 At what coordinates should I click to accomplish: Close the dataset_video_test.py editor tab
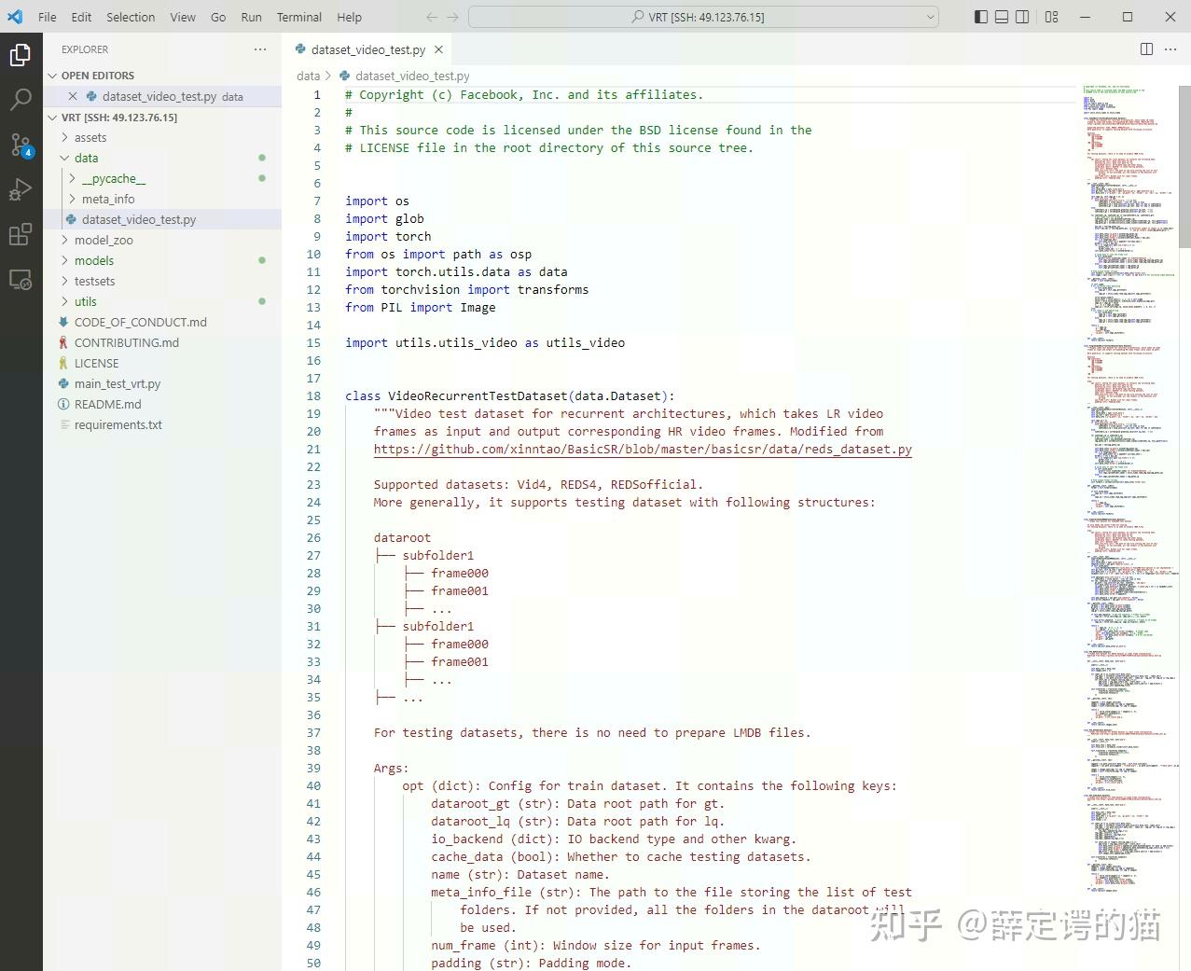438,50
